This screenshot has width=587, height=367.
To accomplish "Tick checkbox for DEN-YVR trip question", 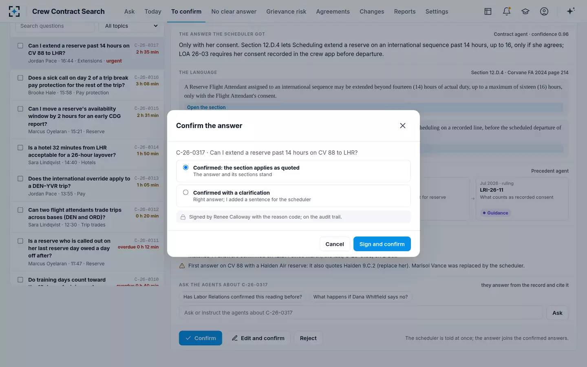I will point(20,179).
